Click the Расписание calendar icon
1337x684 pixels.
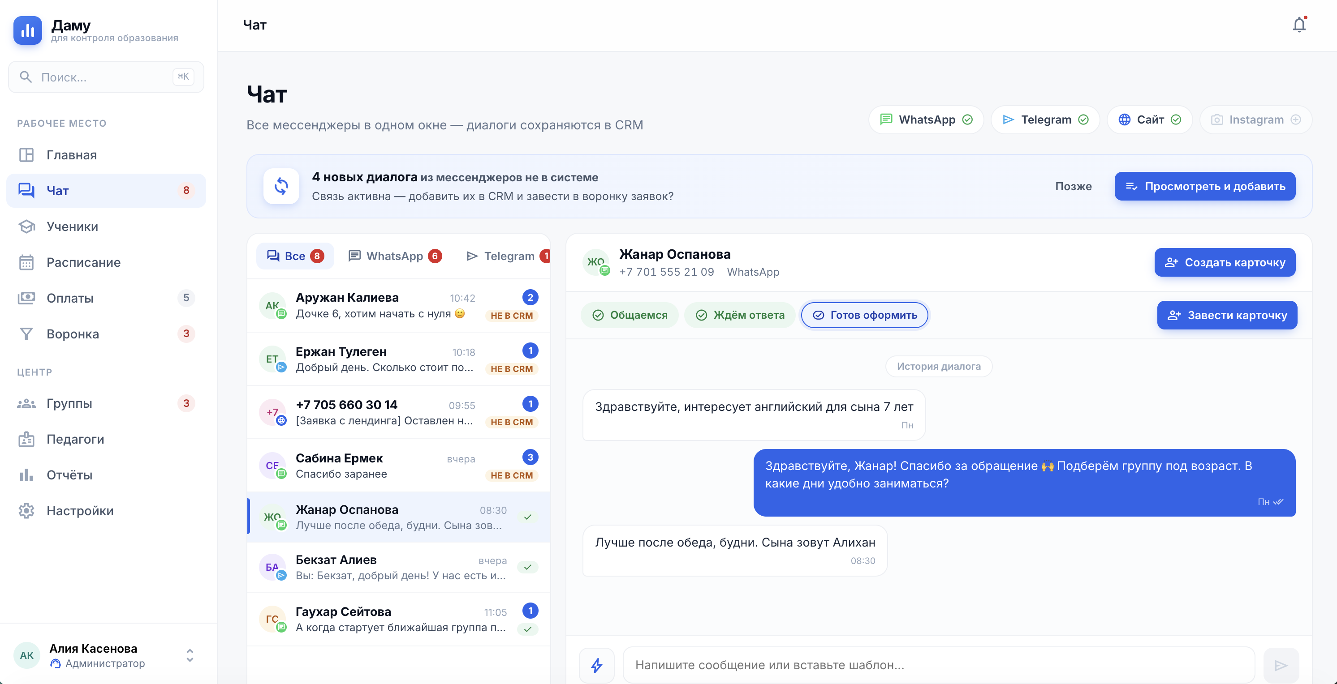tap(26, 262)
